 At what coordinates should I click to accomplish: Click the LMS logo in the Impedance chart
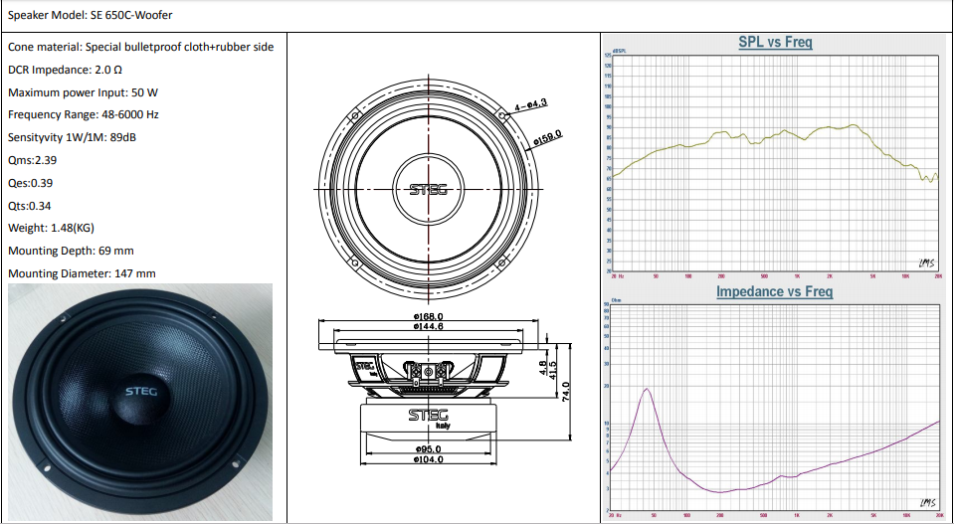[x=927, y=502]
